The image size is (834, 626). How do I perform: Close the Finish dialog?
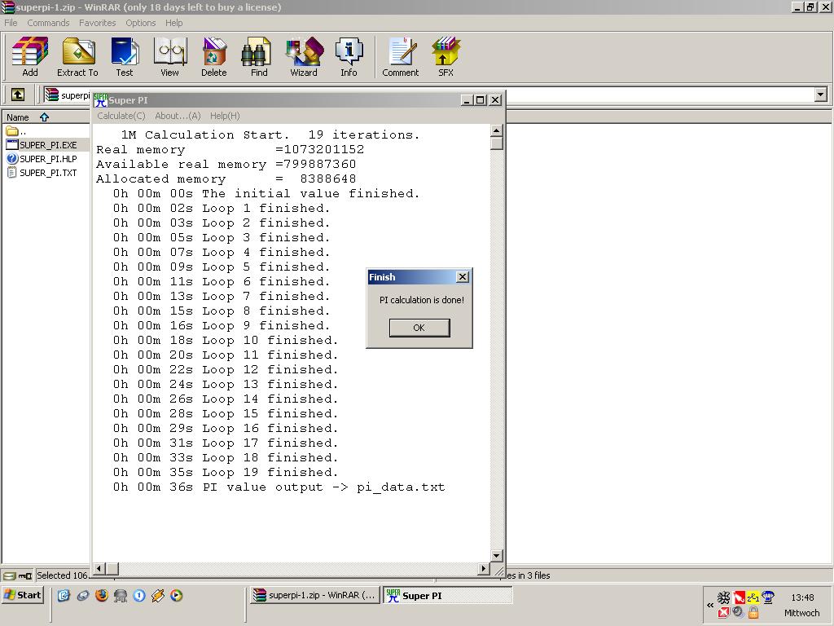463,277
